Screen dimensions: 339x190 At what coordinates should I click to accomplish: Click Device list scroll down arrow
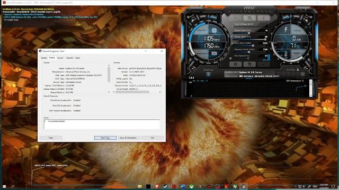coord(109,92)
